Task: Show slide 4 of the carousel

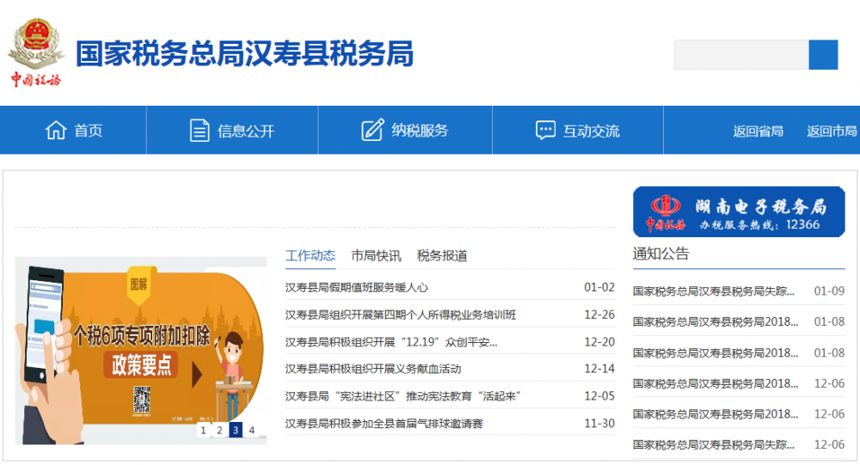Action: [252, 430]
